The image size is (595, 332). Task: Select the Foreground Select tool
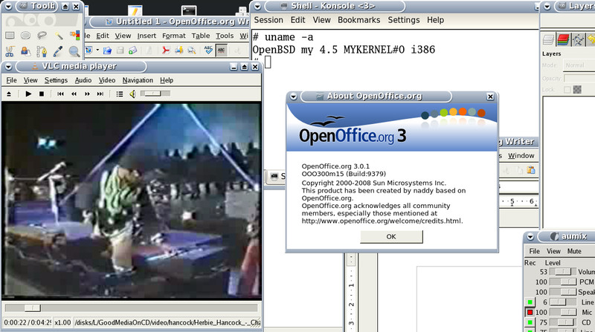[25, 51]
